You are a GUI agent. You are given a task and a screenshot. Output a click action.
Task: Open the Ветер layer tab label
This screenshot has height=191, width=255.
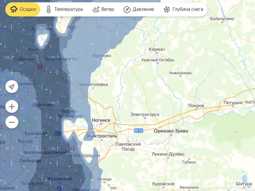108,10
